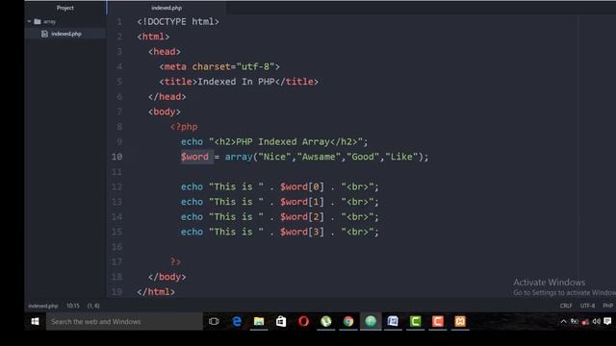616x346 pixels.
Task: Click the closing </body> tag
Action: [167, 277]
